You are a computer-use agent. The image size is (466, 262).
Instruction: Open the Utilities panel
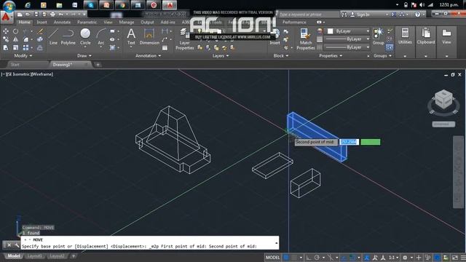[405, 41]
